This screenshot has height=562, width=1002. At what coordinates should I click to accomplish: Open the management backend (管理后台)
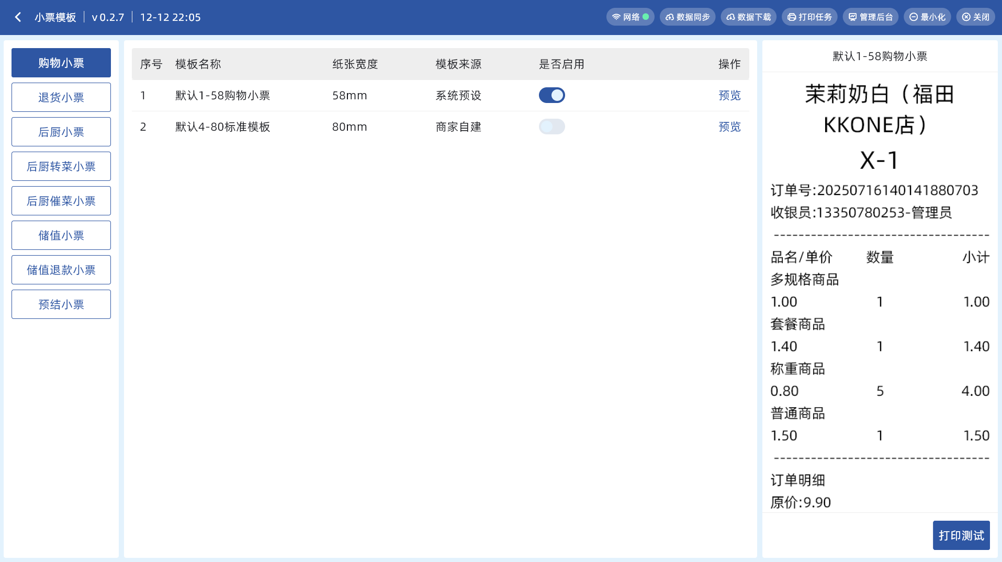click(870, 17)
